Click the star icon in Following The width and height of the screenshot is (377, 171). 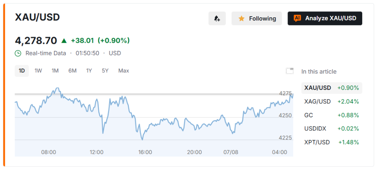(242, 18)
